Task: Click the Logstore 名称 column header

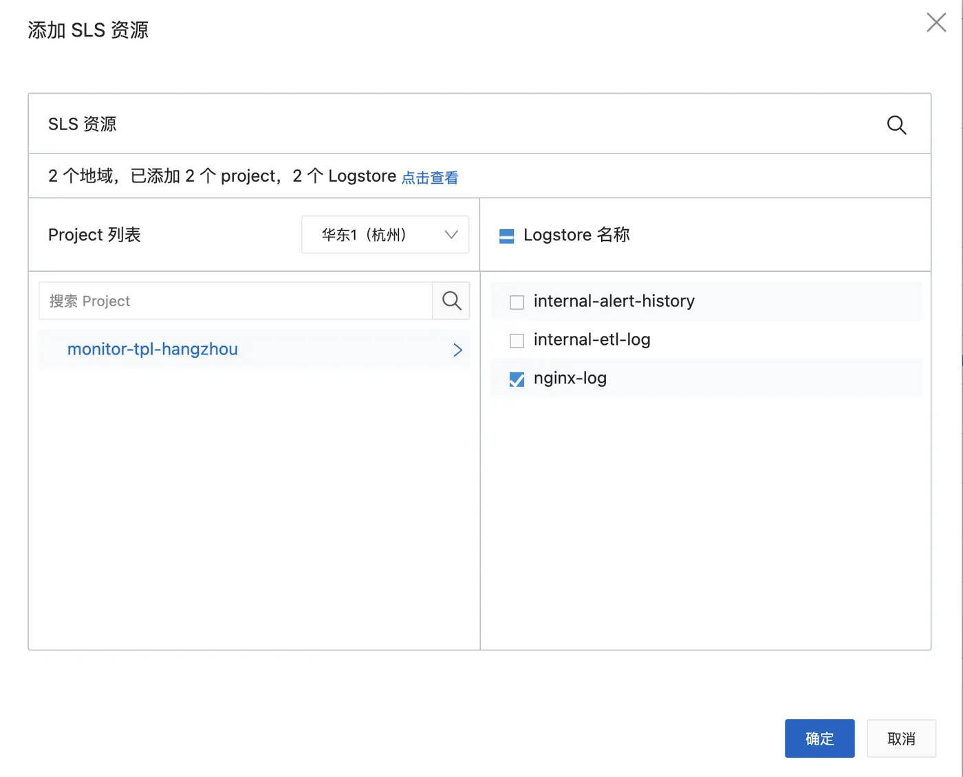Action: (576, 235)
